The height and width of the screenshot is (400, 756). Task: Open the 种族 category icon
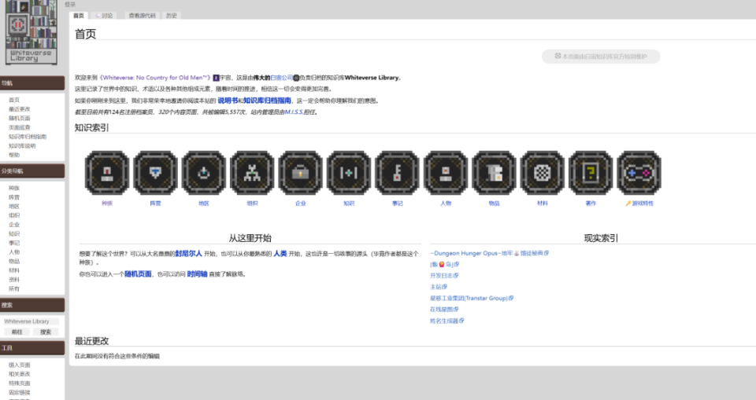click(107, 173)
